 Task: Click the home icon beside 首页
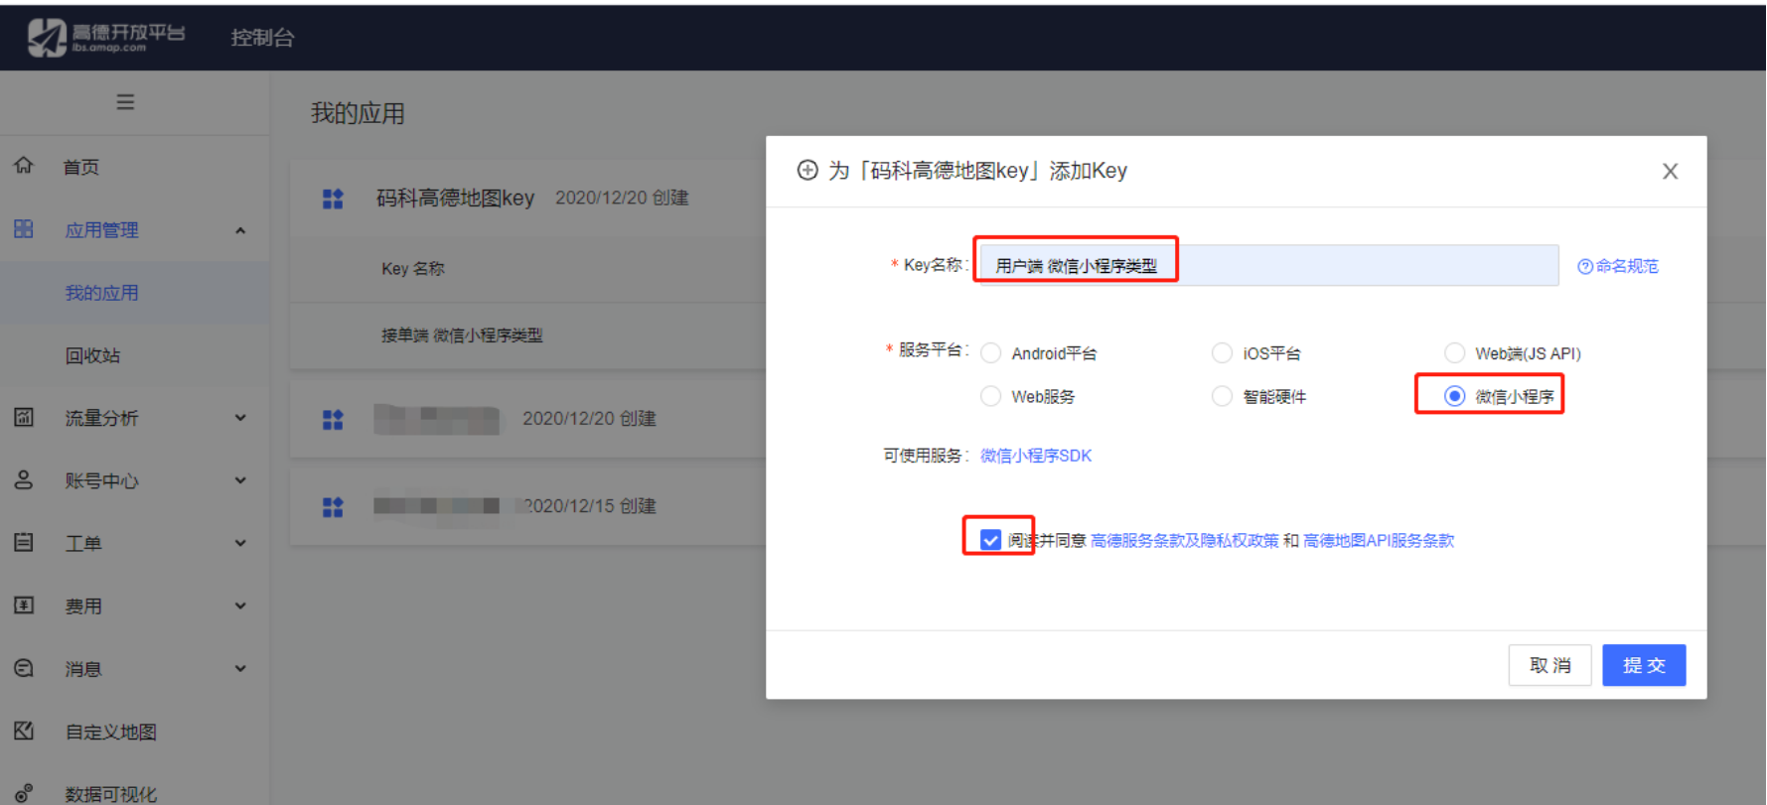click(x=24, y=165)
